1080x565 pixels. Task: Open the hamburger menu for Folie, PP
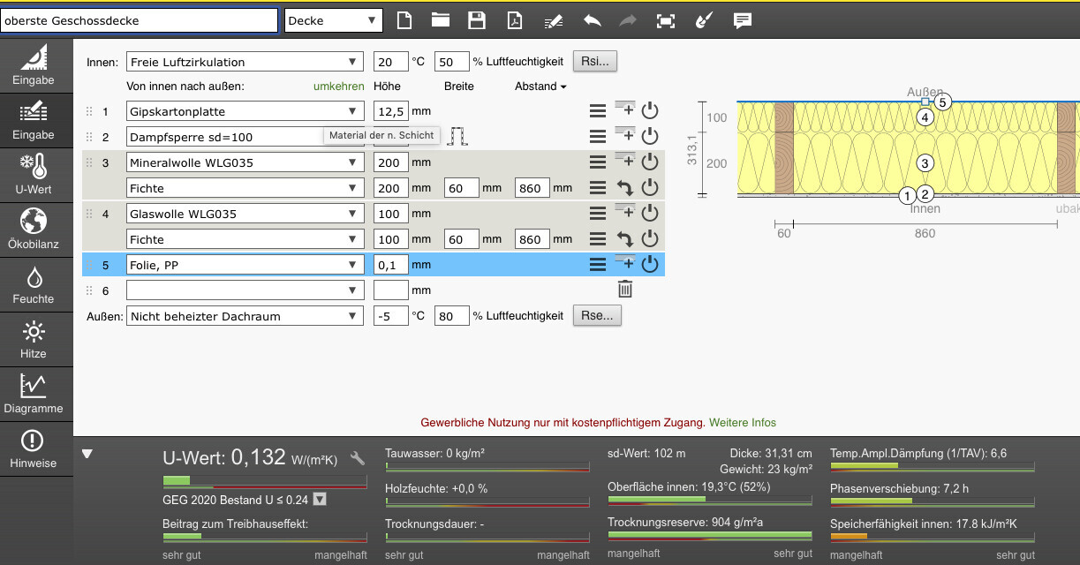point(598,264)
